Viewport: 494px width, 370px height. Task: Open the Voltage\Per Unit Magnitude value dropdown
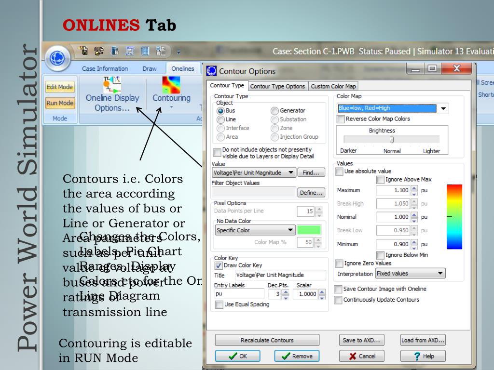(254, 172)
